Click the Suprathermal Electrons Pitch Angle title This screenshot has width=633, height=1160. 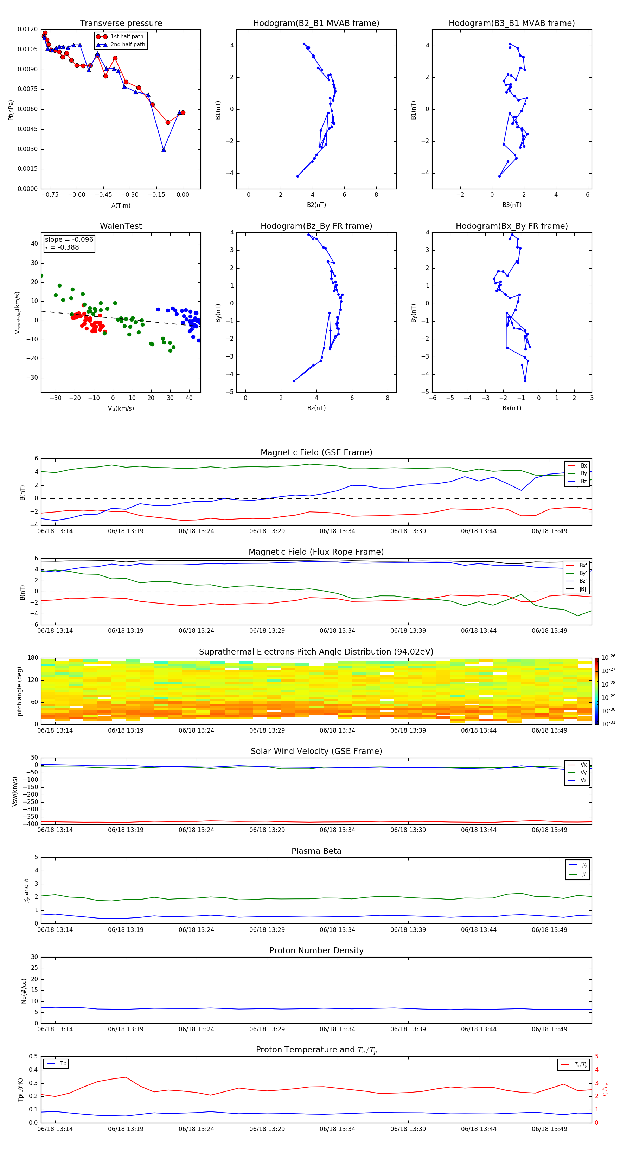point(316,652)
